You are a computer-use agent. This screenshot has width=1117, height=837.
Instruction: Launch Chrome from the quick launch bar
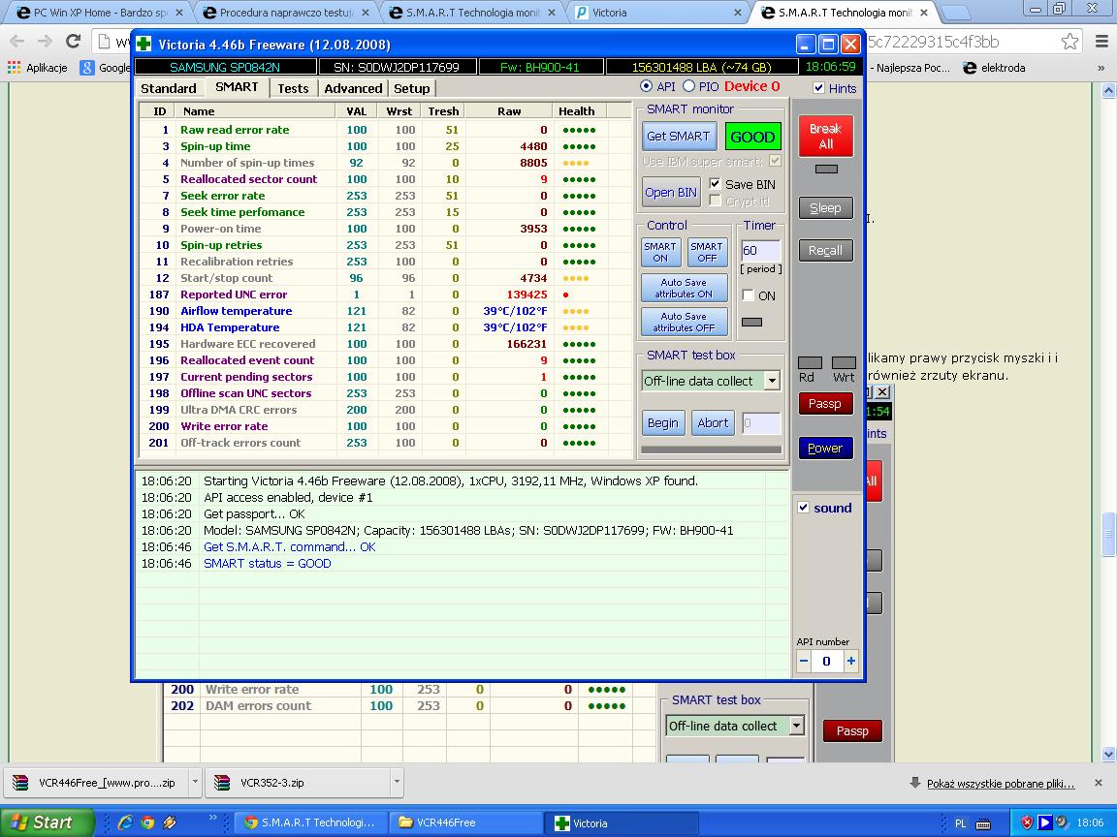[x=147, y=822]
